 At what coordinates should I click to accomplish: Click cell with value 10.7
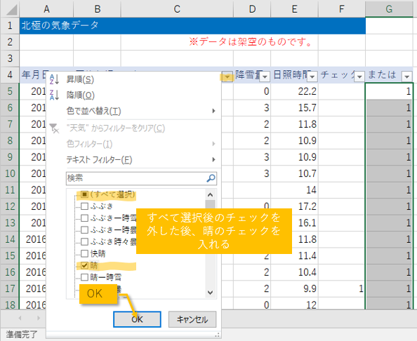coord(294,173)
